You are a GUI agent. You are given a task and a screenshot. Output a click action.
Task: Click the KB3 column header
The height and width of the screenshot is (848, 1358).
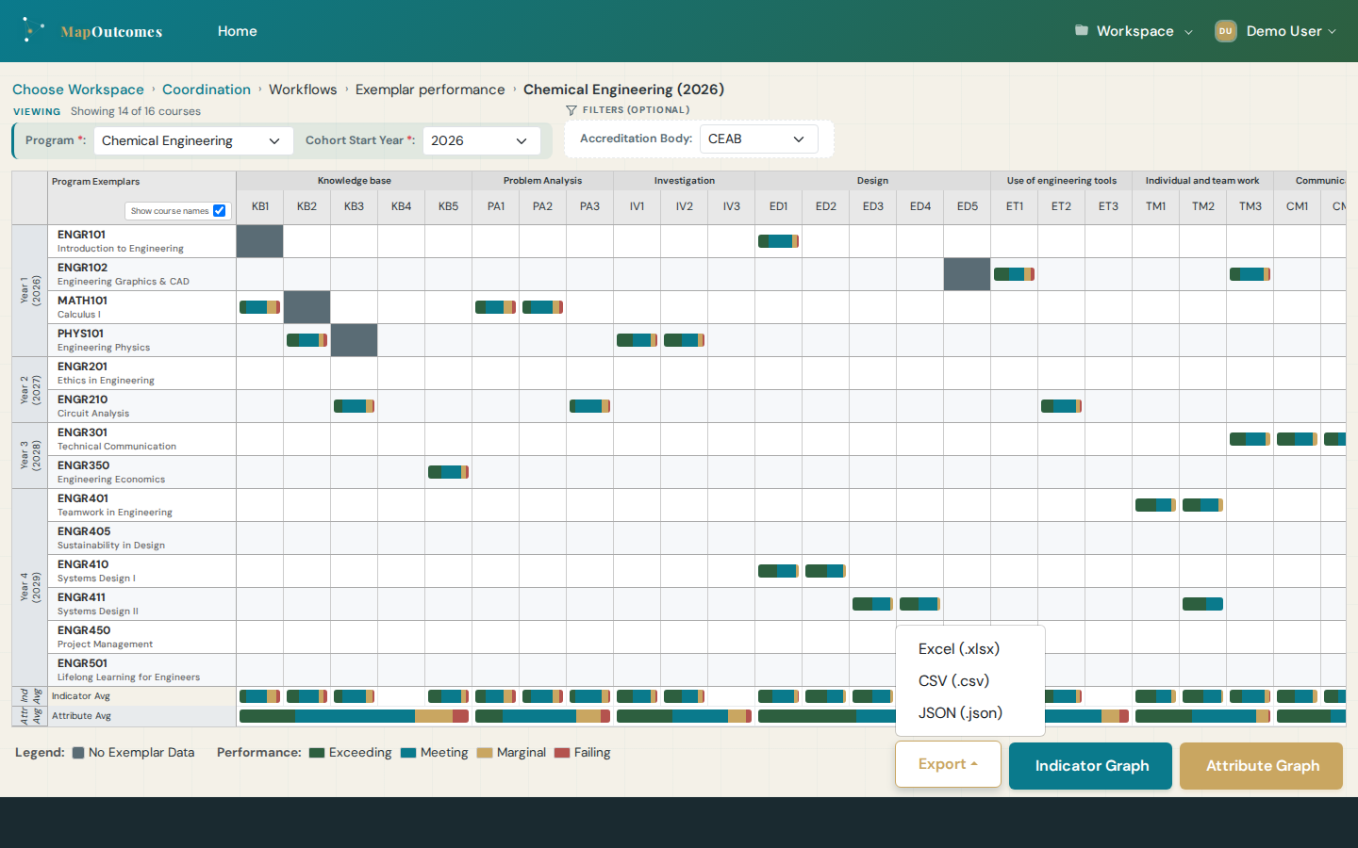pyautogui.click(x=354, y=206)
